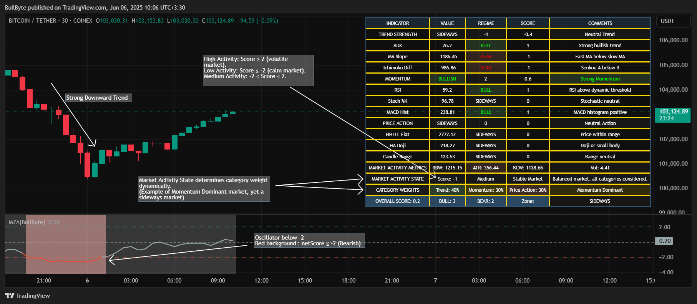Click the INDICATOR column header

pos(398,23)
